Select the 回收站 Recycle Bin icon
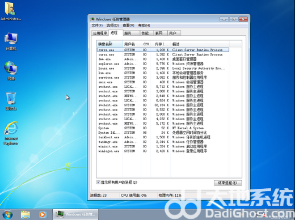The image size is (295, 220). point(11,101)
